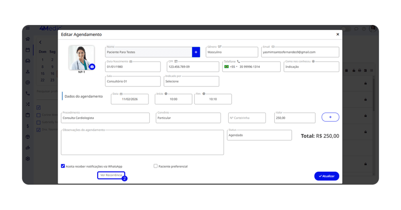Click the home icon in the sidebar
The height and width of the screenshot is (210, 401).
coord(28,39)
